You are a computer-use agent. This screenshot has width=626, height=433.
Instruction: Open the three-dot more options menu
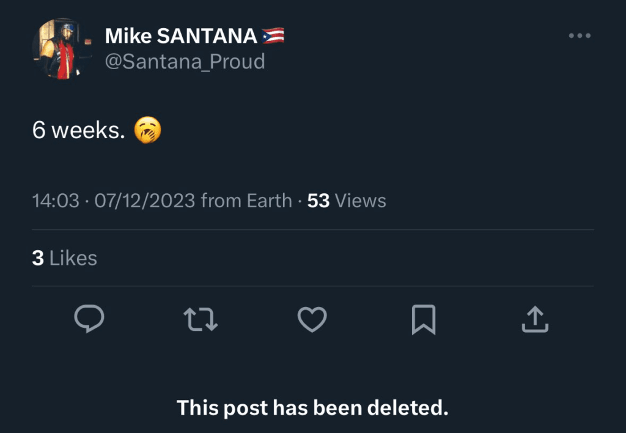point(580,36)
